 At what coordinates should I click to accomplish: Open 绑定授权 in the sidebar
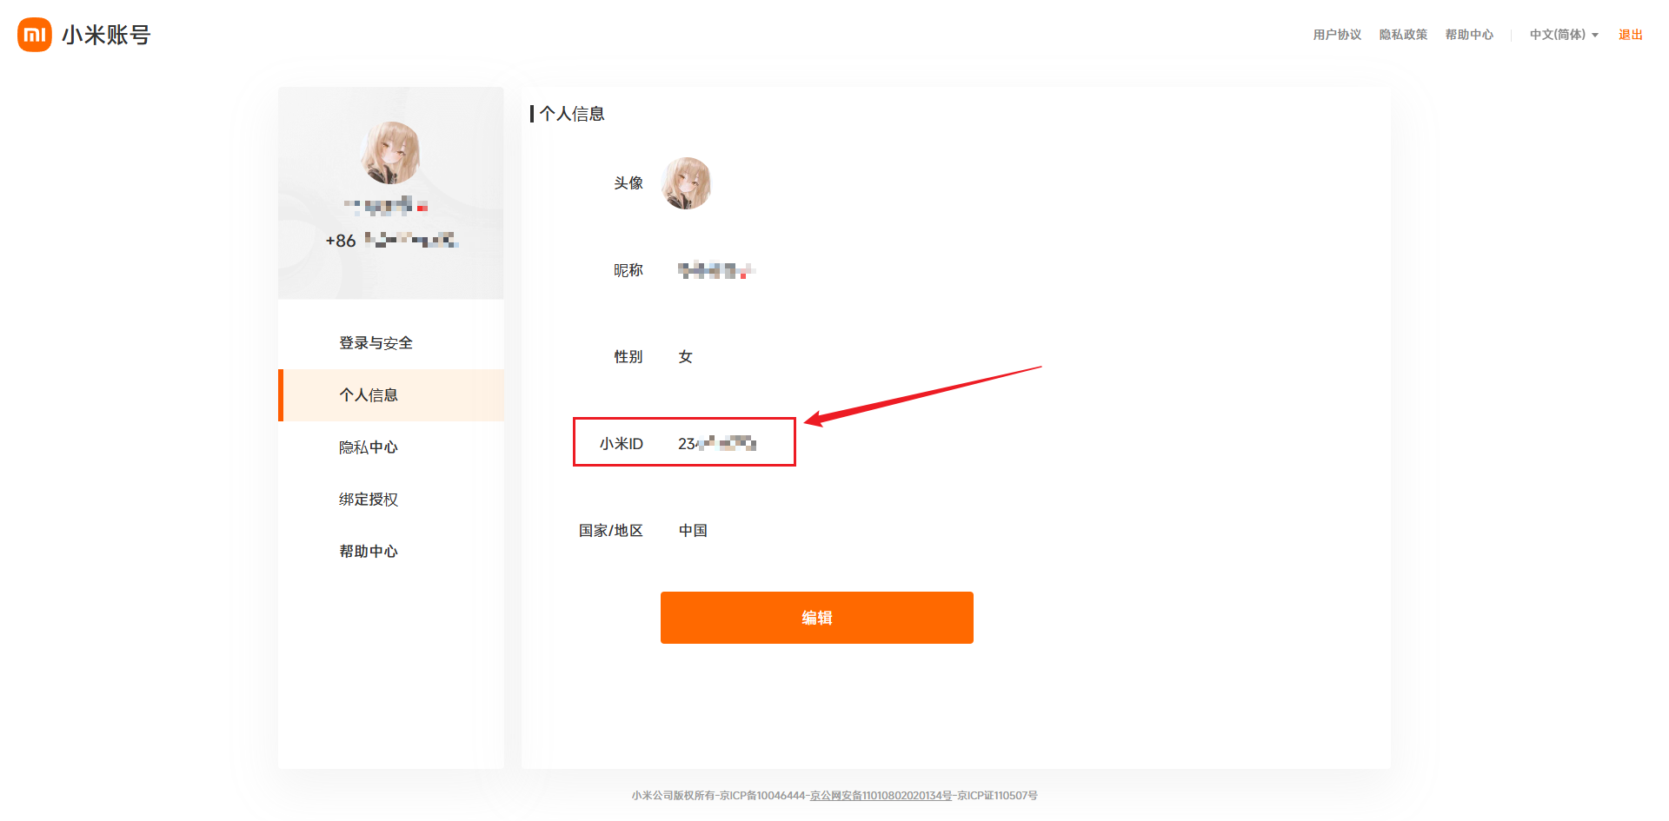[x=369, y=500]
